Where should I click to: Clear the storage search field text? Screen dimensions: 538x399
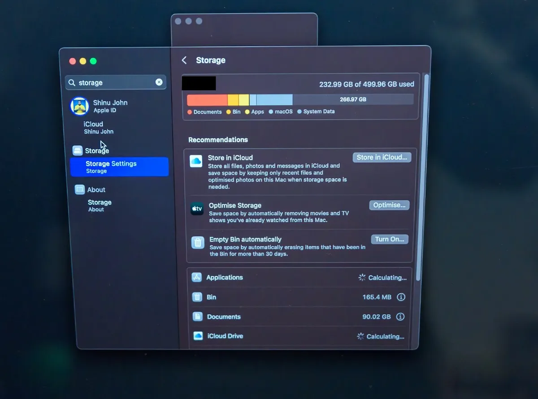click(x=159, y=82)
